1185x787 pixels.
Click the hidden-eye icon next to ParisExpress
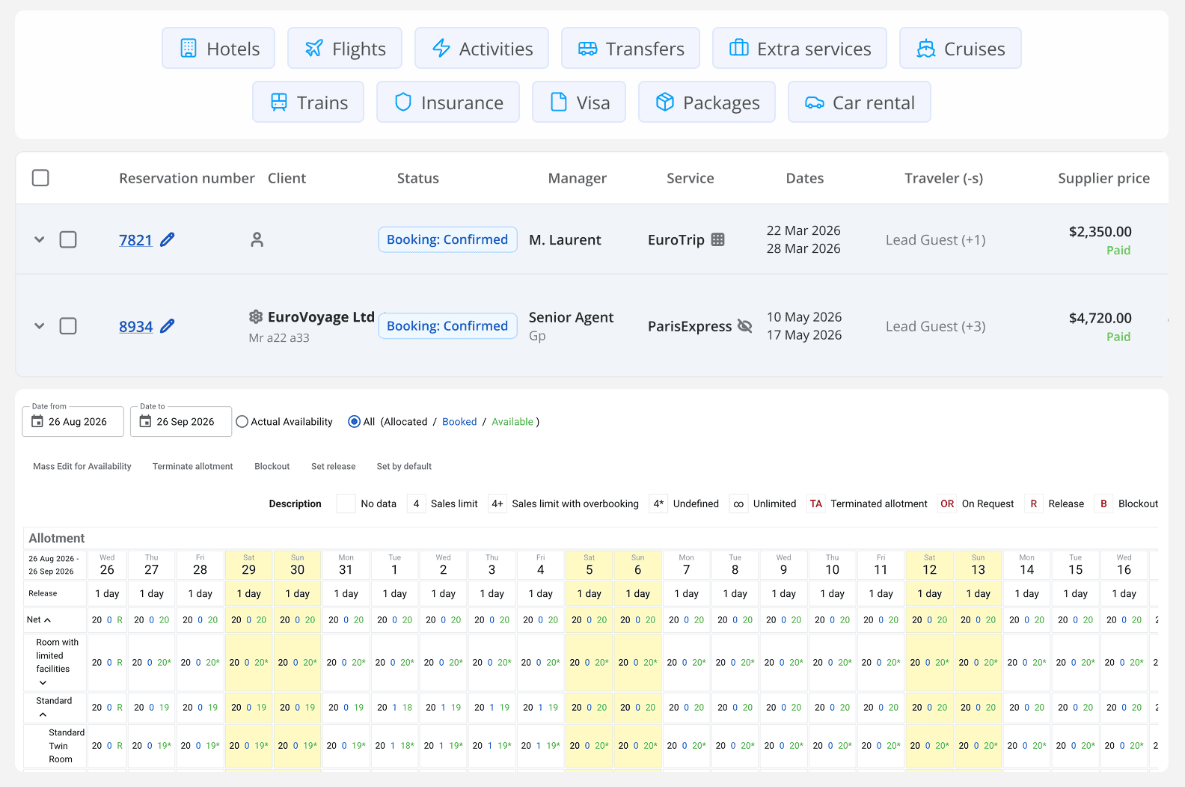coord(744,326)
